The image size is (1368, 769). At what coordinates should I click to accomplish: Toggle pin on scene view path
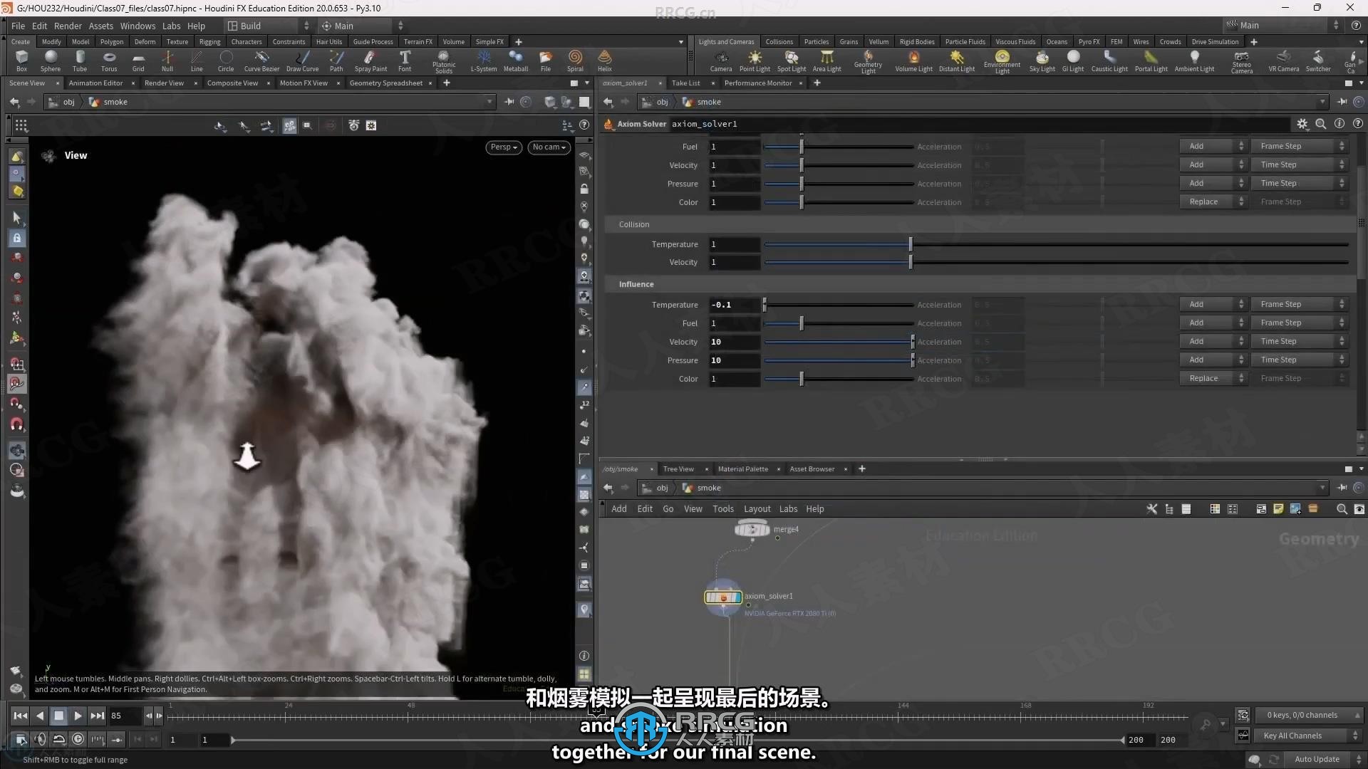click(509, 102)
